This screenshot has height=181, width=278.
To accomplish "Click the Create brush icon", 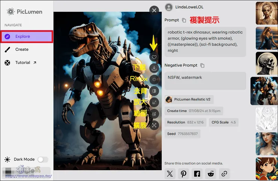I will (7, 50).
